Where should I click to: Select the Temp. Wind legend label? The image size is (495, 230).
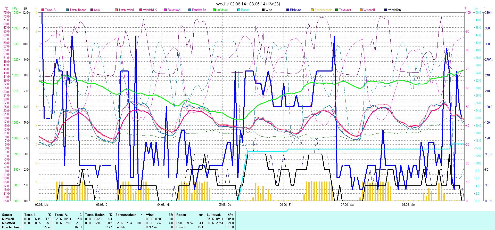pos(126,10)
